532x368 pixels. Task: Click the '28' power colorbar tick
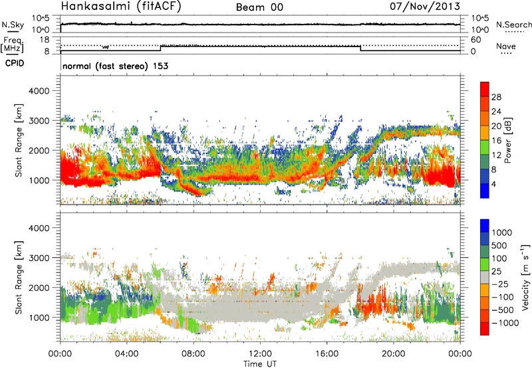click(x=496, y=97)
